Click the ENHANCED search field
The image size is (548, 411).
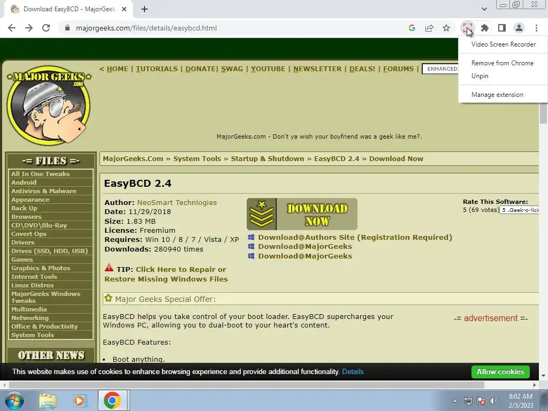(440, 69)
